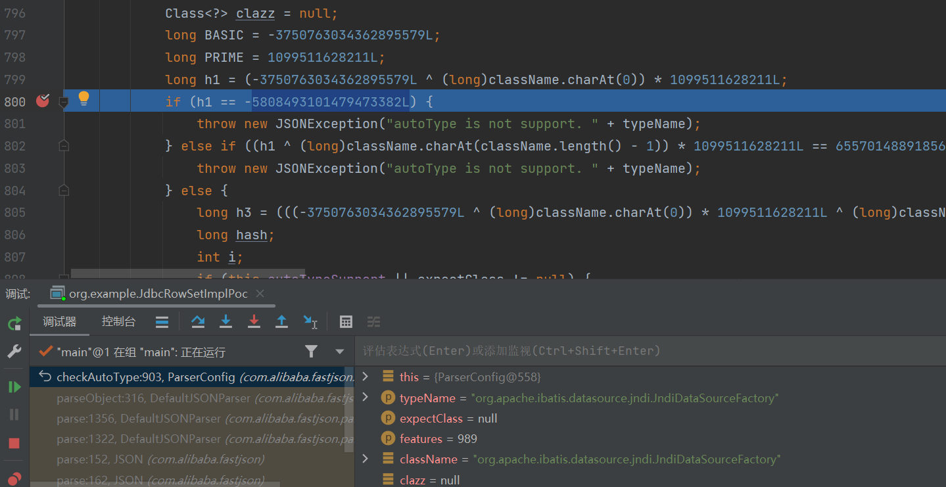Click the expectClass parameter icon

point(389,418)
